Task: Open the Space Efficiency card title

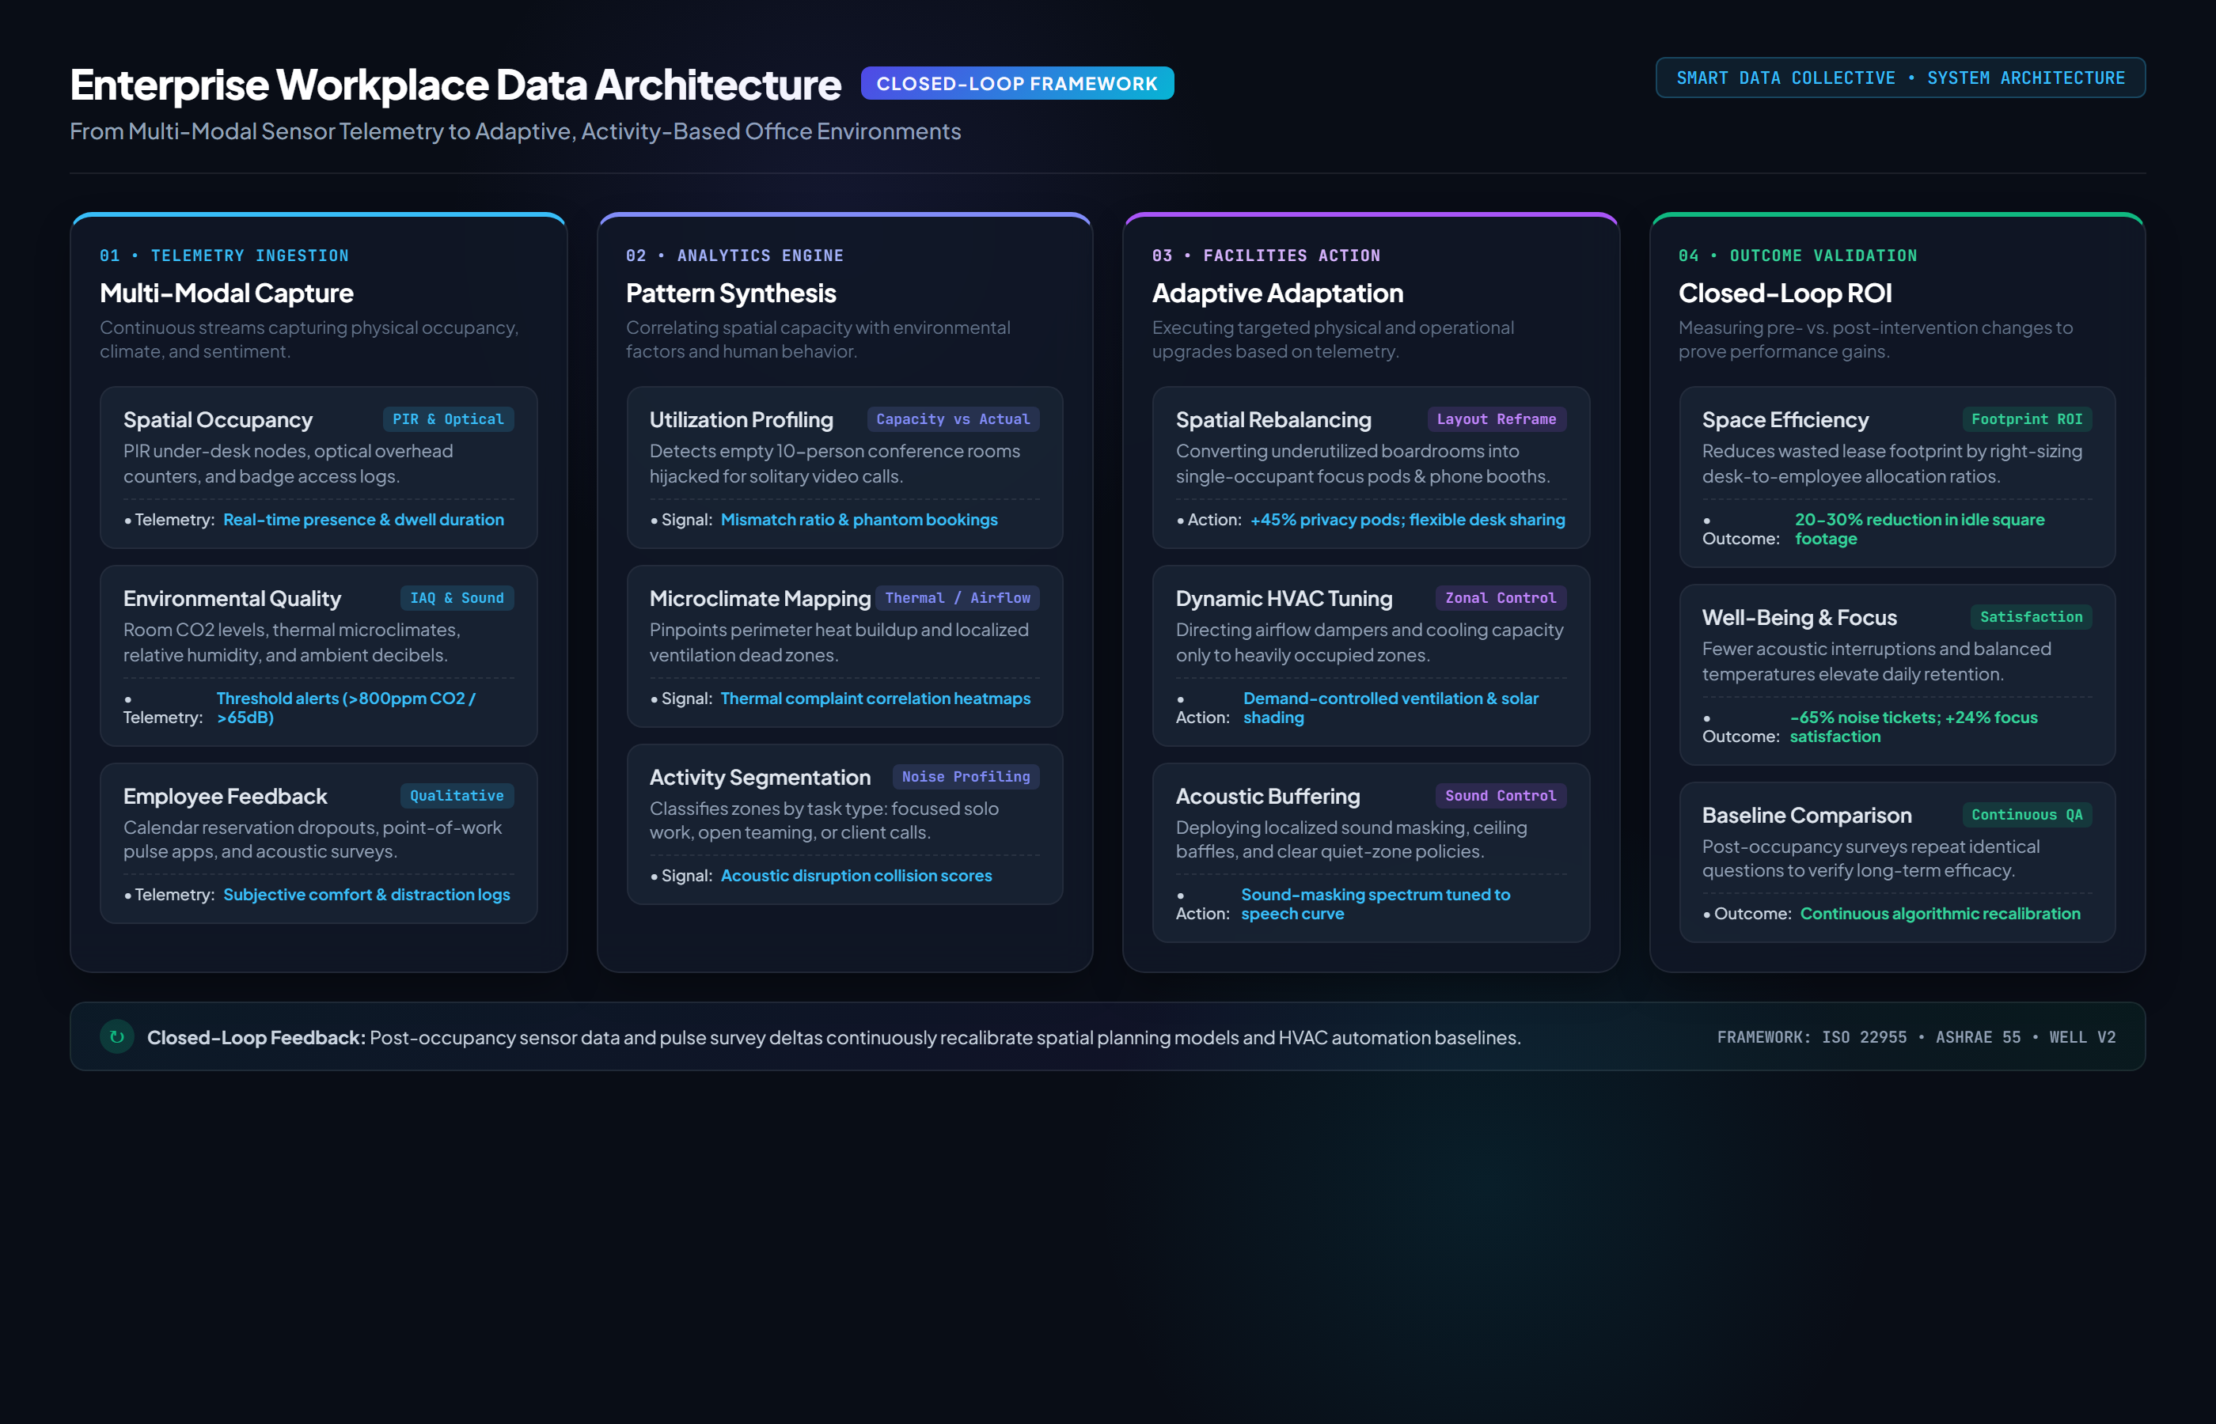Action: (1785, 420)
